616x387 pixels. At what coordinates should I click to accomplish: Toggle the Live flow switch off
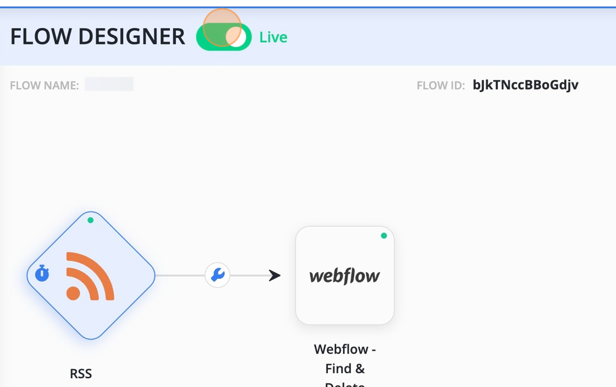click(x=224, y=37)
